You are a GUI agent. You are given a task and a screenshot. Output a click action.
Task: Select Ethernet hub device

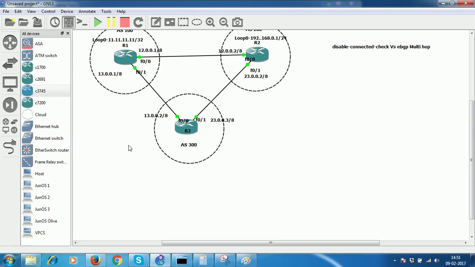click(x=46, y=126)
